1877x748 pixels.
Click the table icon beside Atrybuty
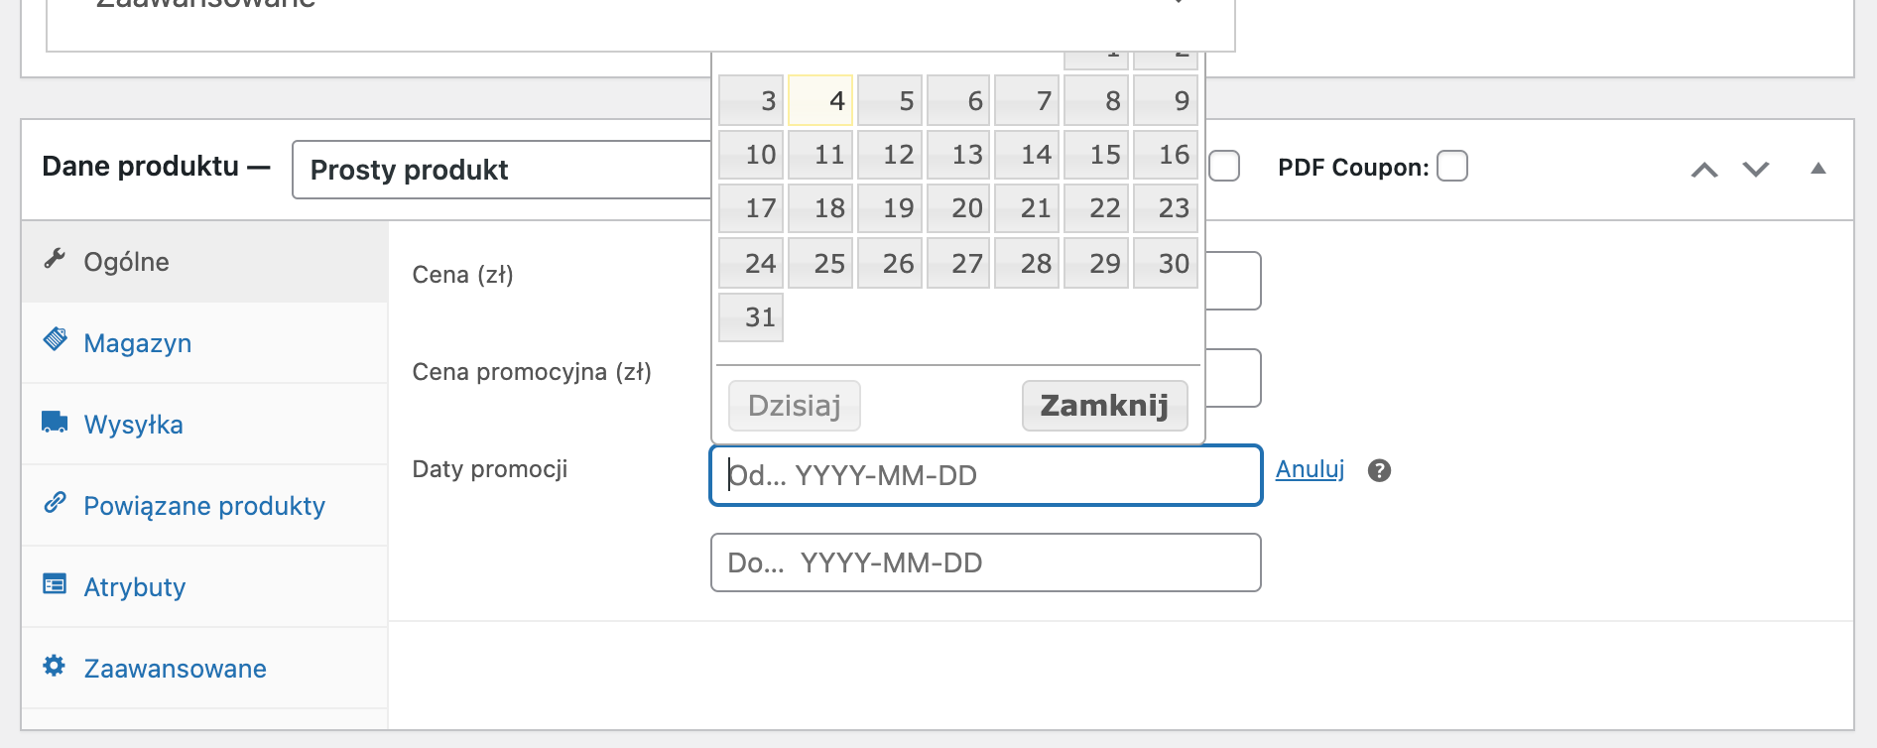point(55,583)
